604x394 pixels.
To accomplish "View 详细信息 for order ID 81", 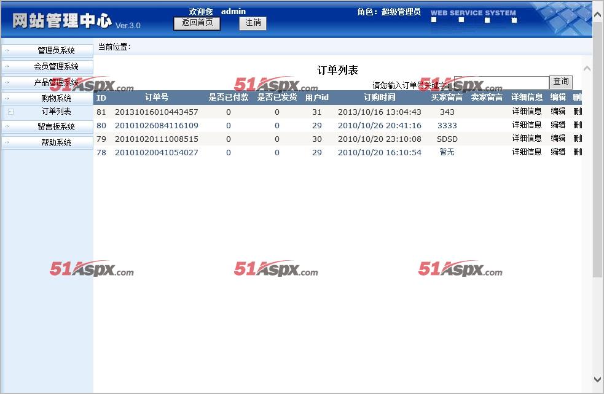I will click(527, 112).
